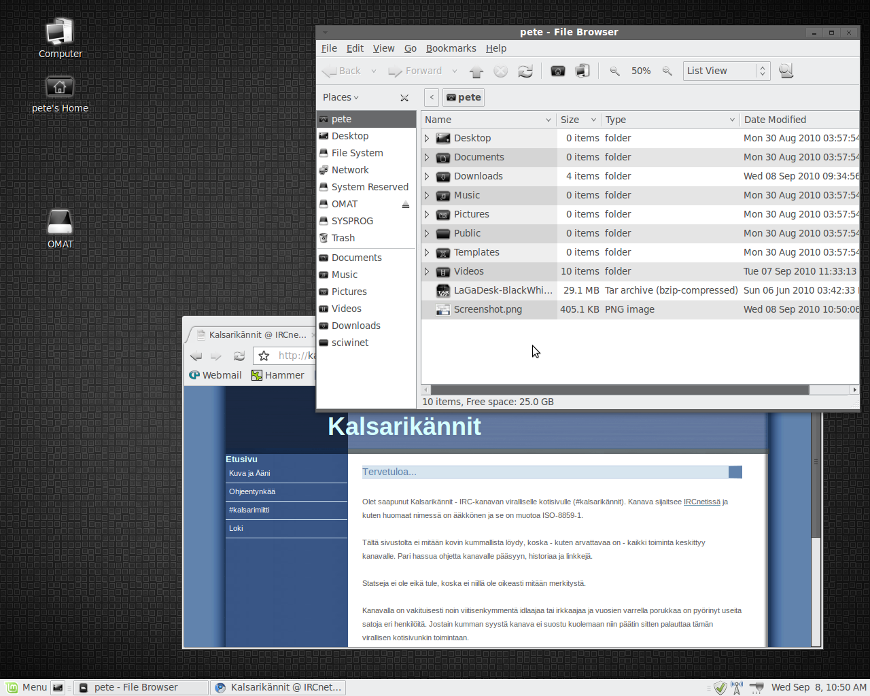Open the file search tool

[786, 71]
